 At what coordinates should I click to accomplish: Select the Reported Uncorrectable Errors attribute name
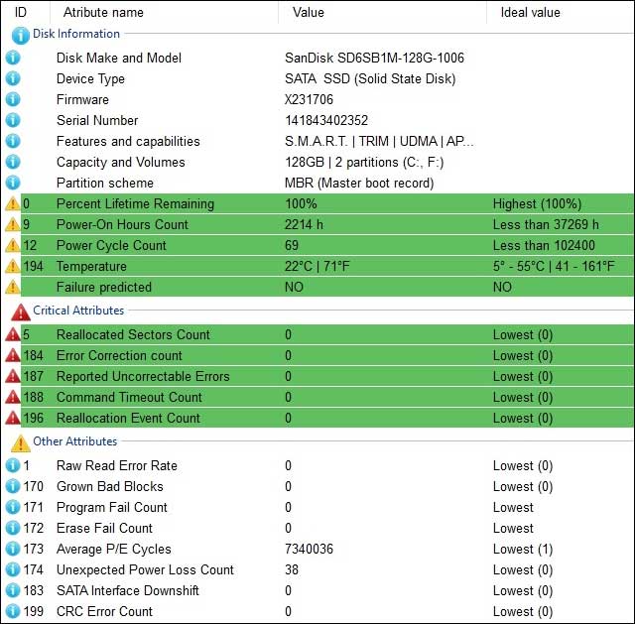143,376
